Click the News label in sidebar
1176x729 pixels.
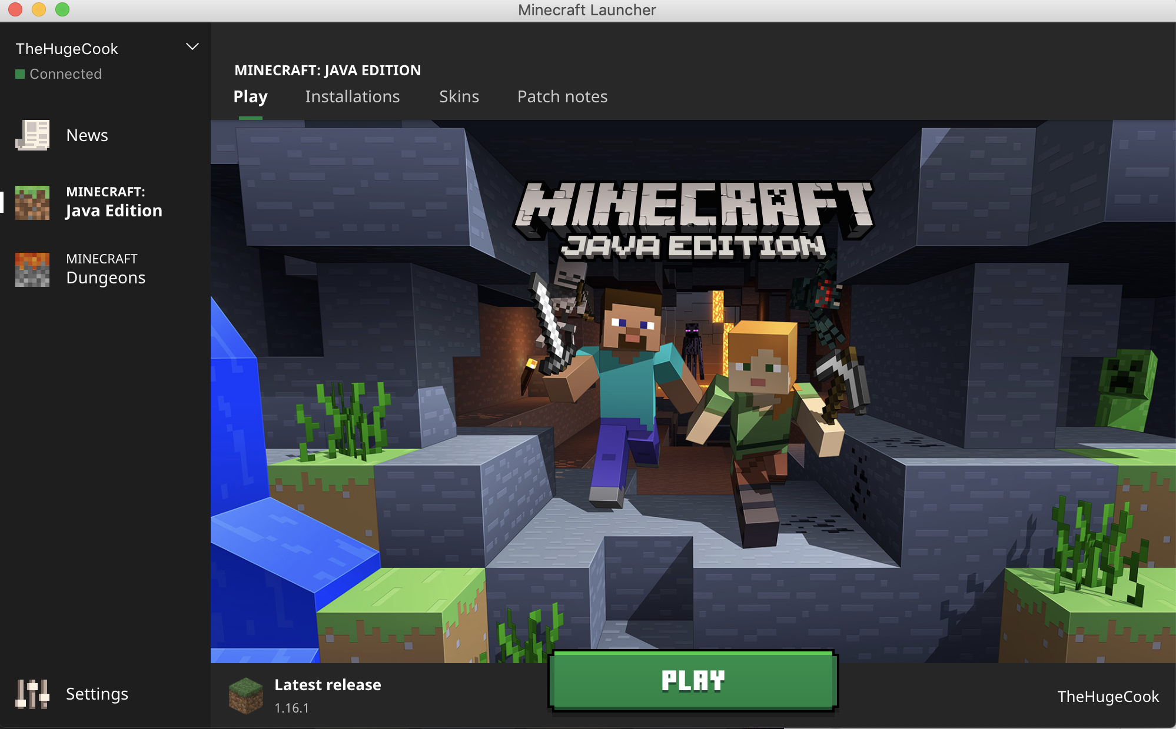point(87,135)
